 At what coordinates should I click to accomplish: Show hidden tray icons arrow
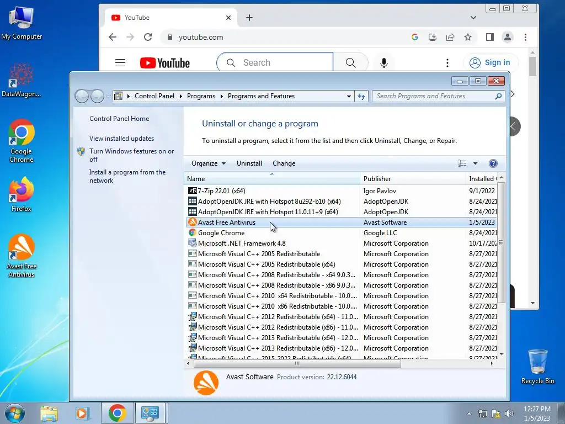pos(469,414)
